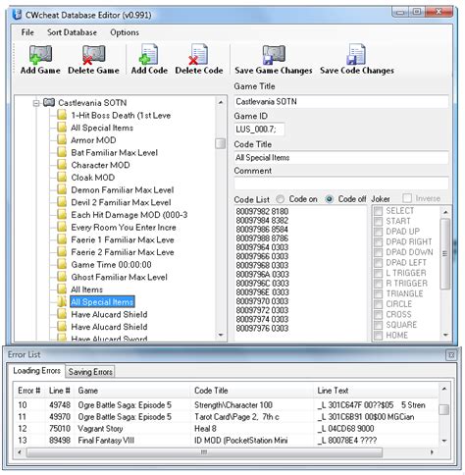Click the Delete Code toolbar icon
This screenshot has width=465, height=475.
[198, 54]
